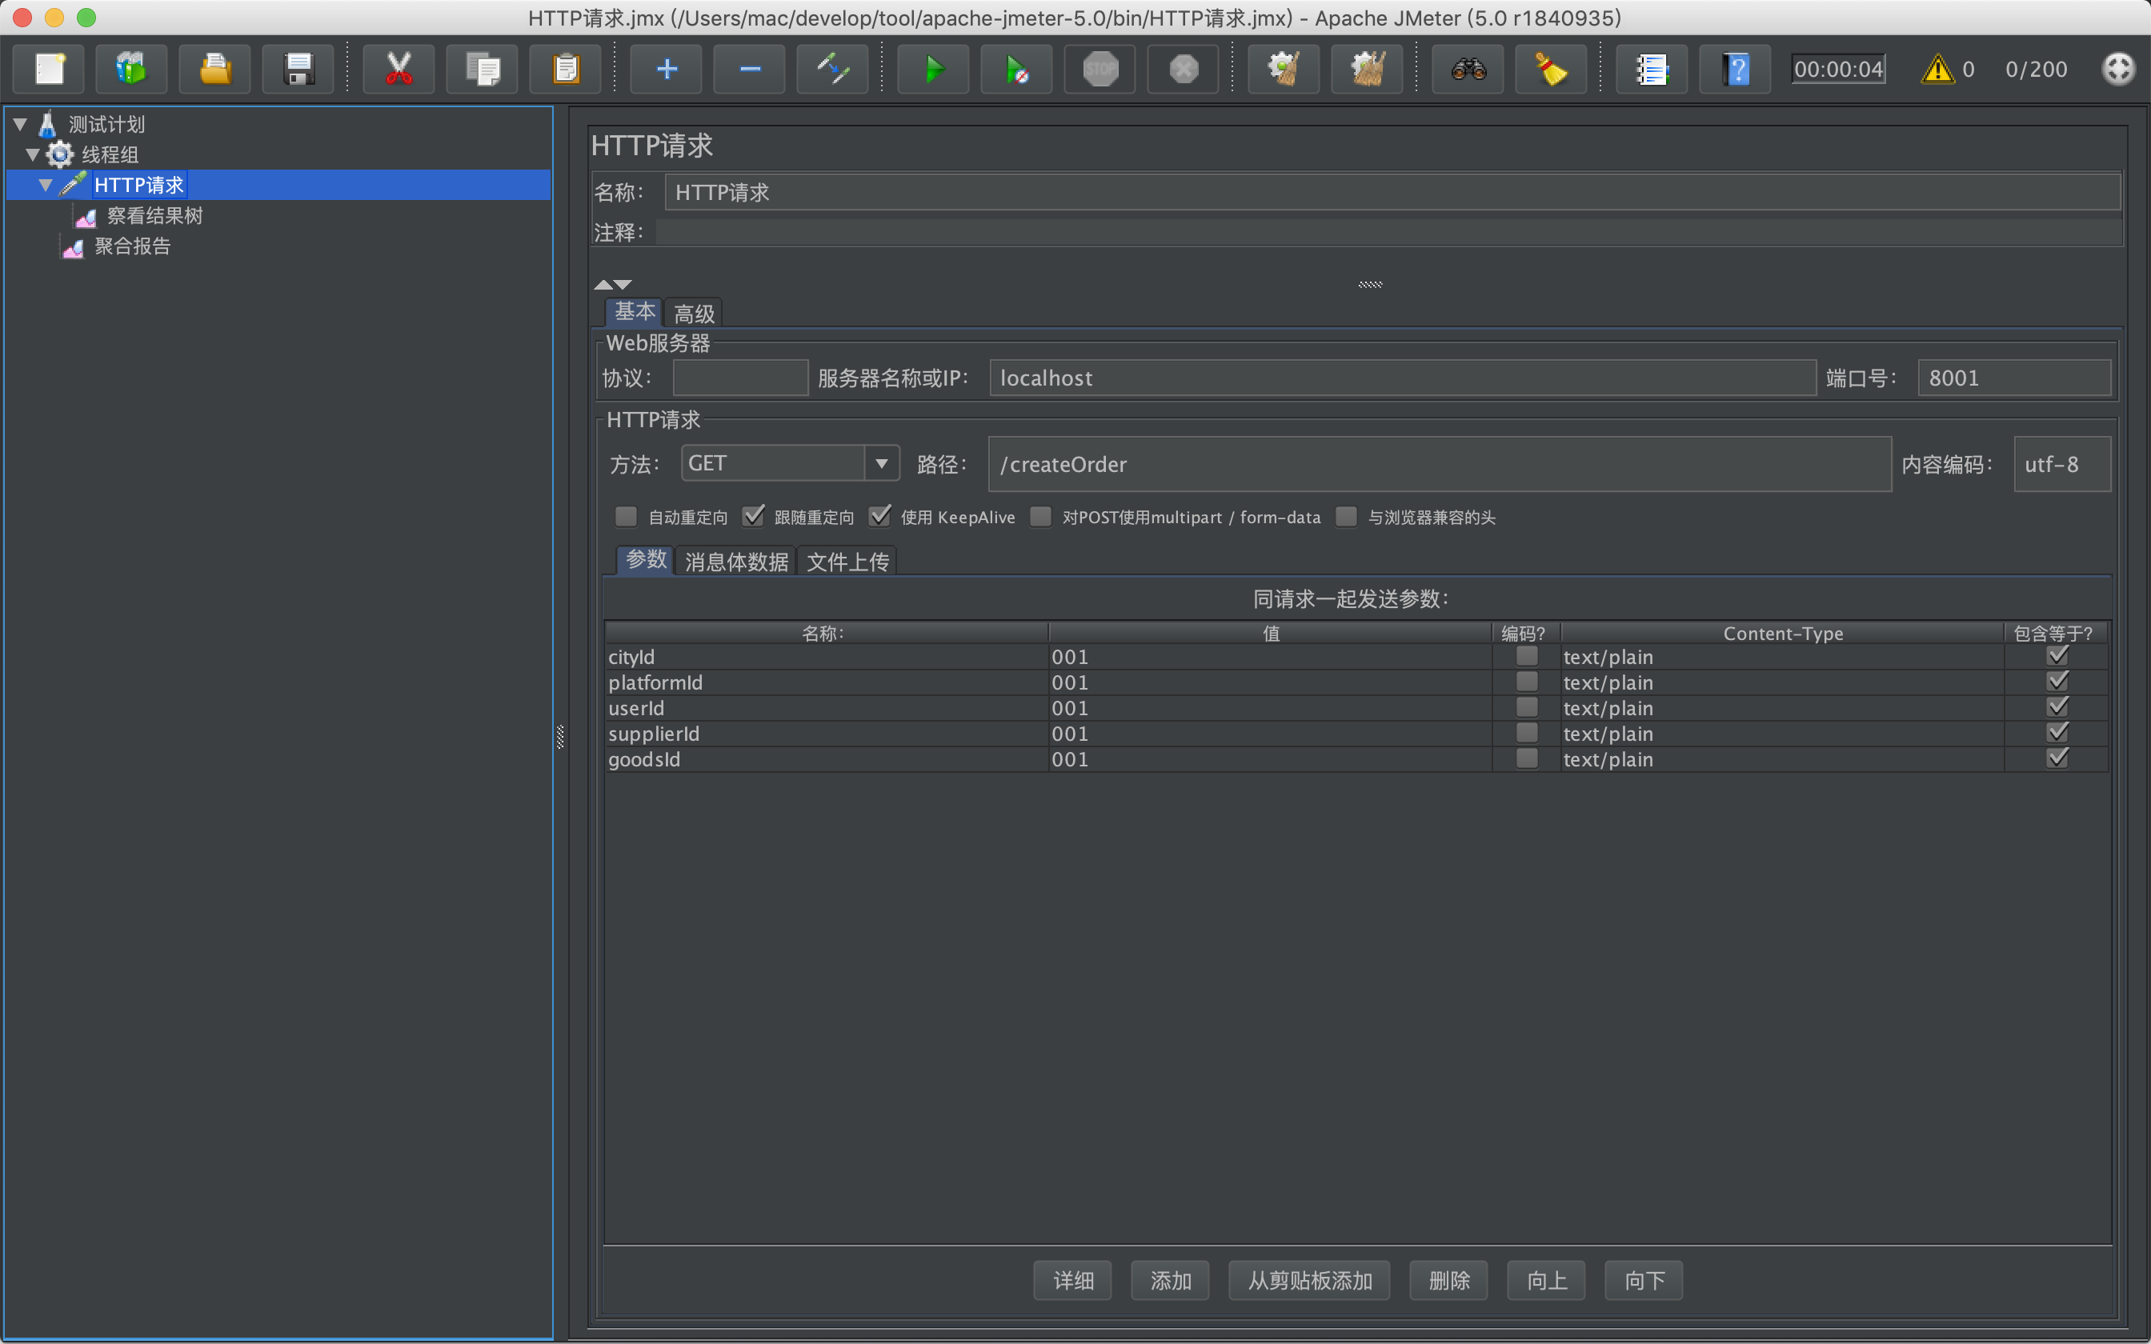The width and height of the screenshot is (2151, 1344).
Task: Collapse all nodes with the minus icon
Action: 750,69
